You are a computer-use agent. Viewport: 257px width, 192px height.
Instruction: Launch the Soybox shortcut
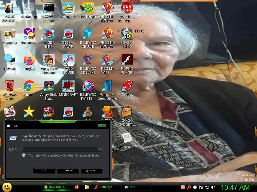pyautogui.click(x=127, y=88)
